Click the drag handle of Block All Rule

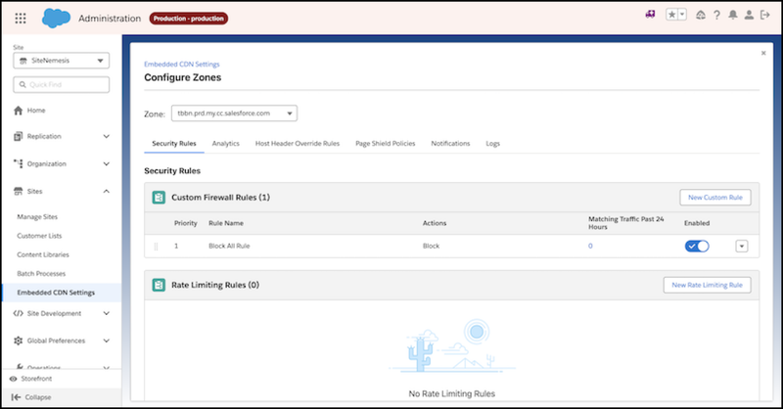(x=156, y=247)
